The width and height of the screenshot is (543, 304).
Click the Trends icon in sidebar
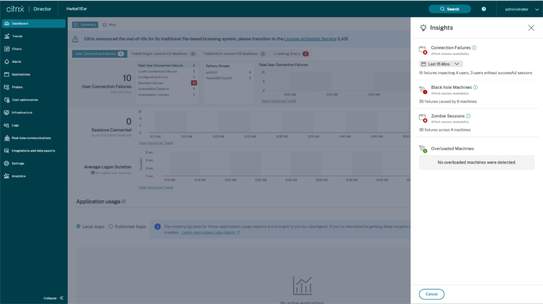tap(7, 36)
